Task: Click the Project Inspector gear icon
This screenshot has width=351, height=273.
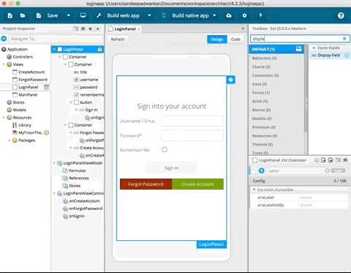Action: (x=83, y=29)
